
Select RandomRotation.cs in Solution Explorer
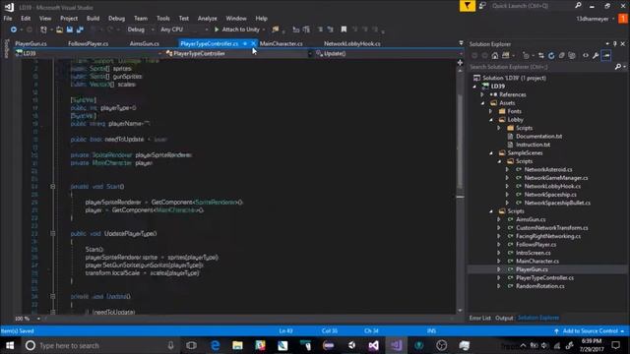[x=540, y=286]
